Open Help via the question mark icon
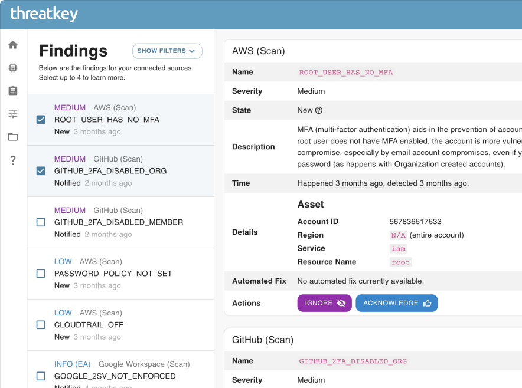The image size is (522, 388). tap(12, 160)
